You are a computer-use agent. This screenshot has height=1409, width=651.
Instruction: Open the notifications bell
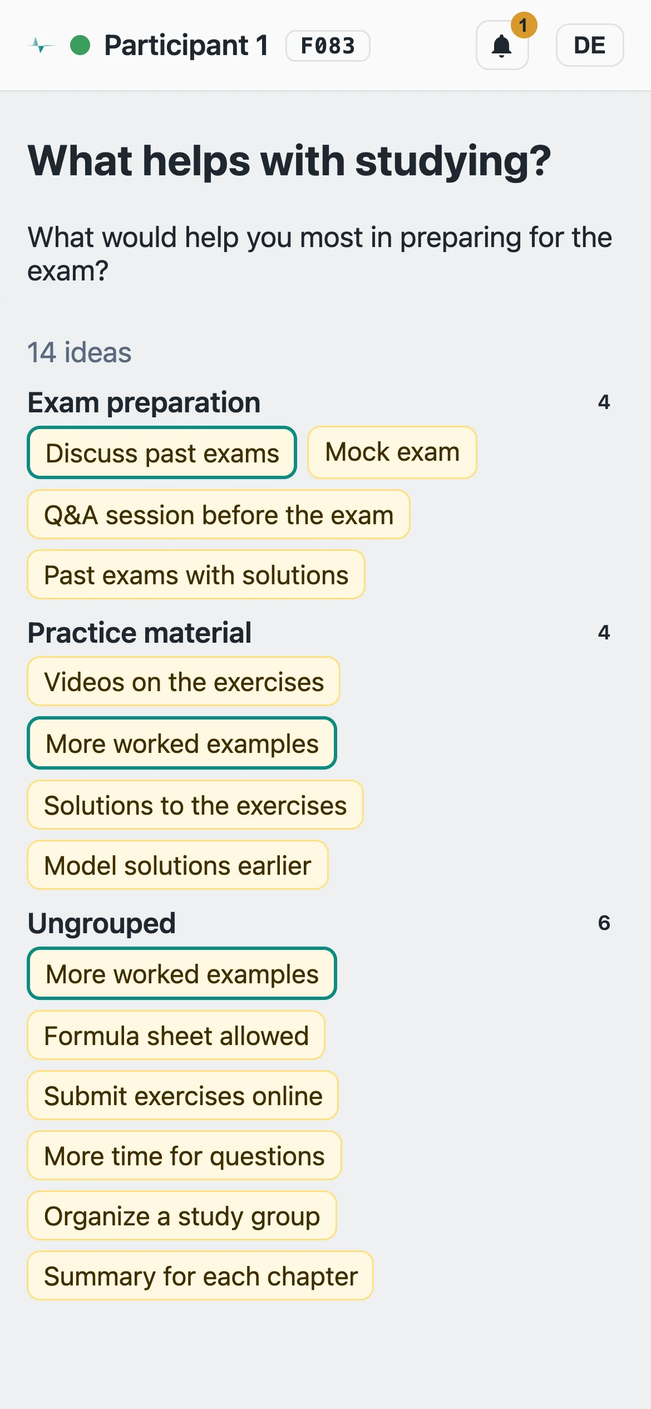coord(502,46)
